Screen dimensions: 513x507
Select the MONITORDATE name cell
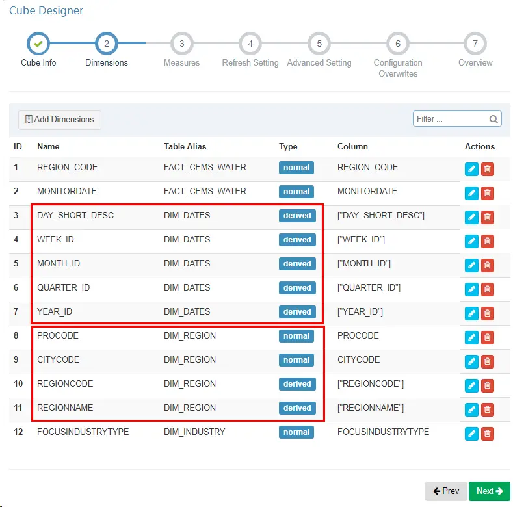[x=67, y=191]
